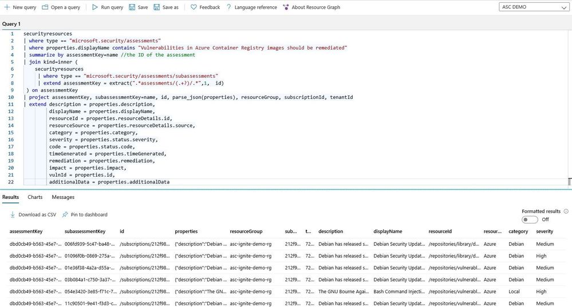Click the Save as disk icon

click(x=156, y=7)
